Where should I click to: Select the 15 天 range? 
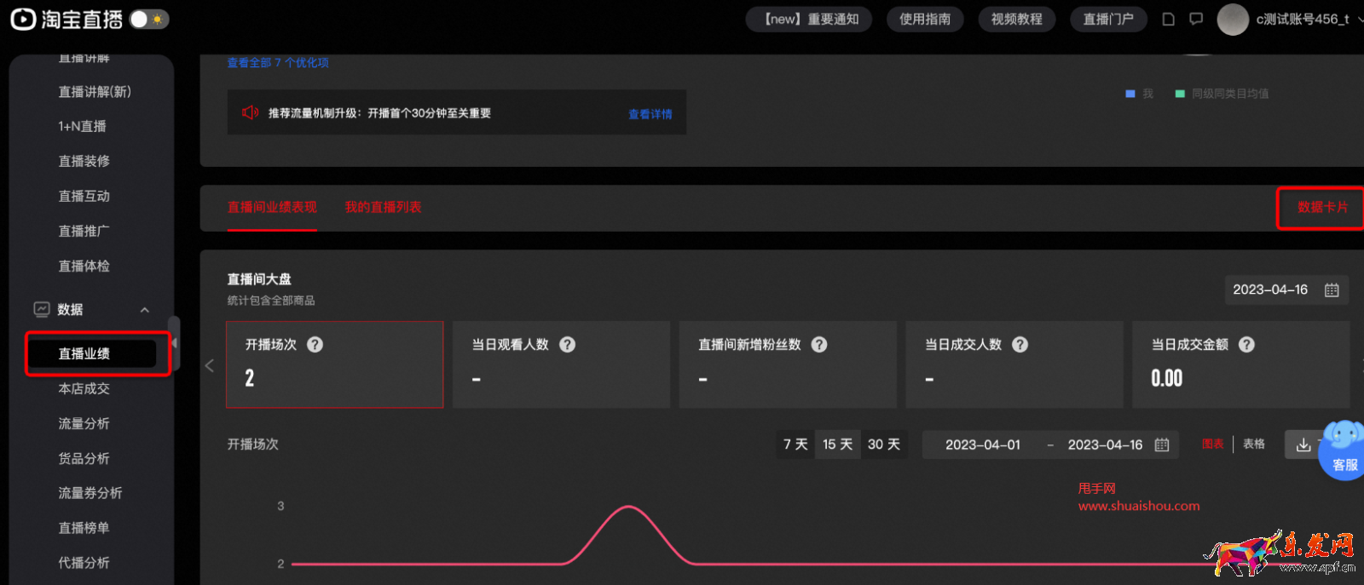(x=837, y=444)
